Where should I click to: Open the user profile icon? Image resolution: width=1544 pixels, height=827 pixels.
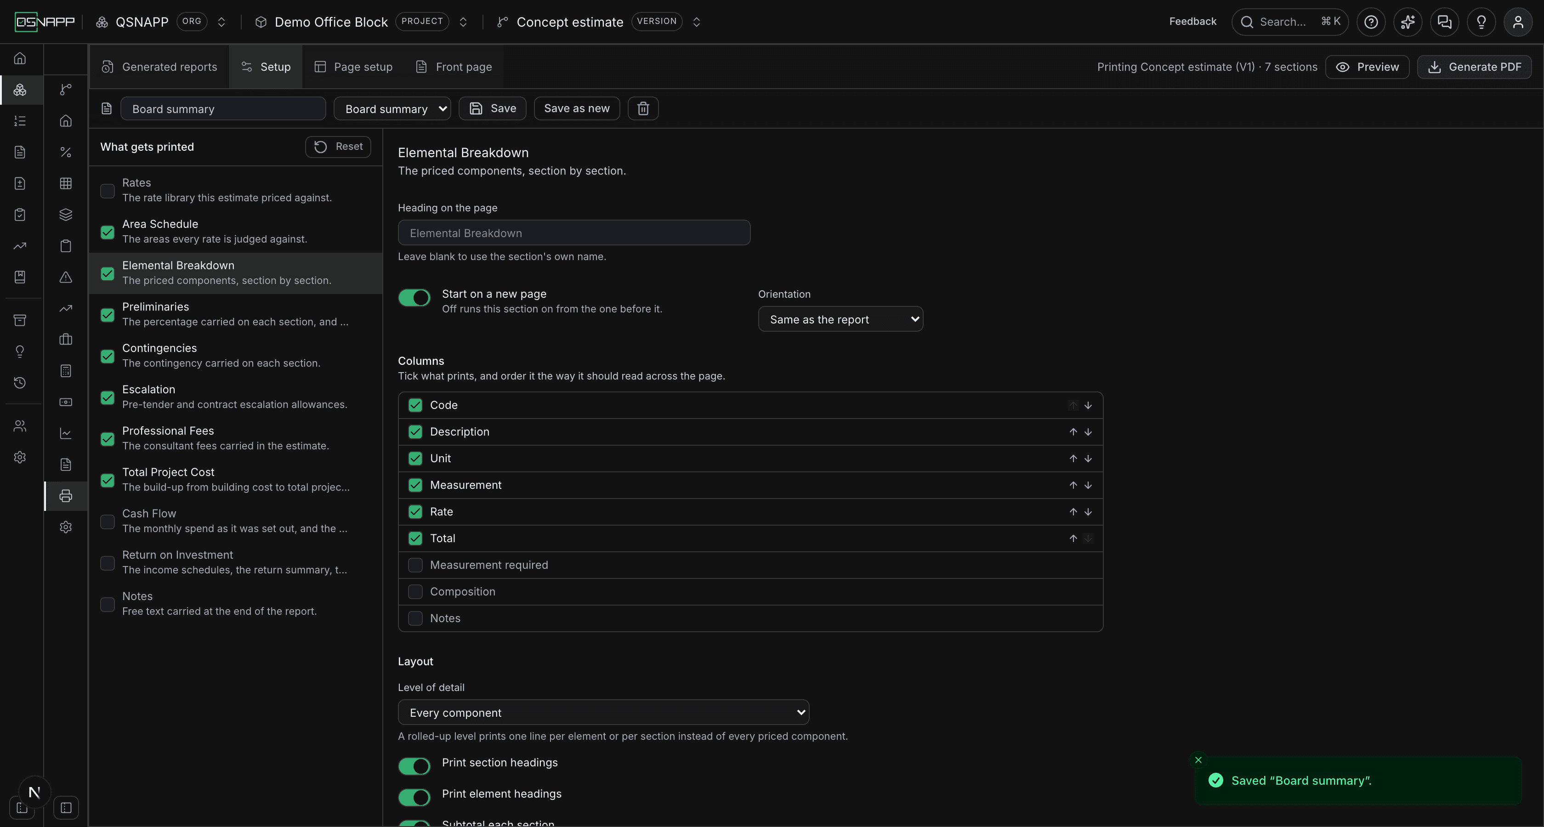[x=1518, y=22]
